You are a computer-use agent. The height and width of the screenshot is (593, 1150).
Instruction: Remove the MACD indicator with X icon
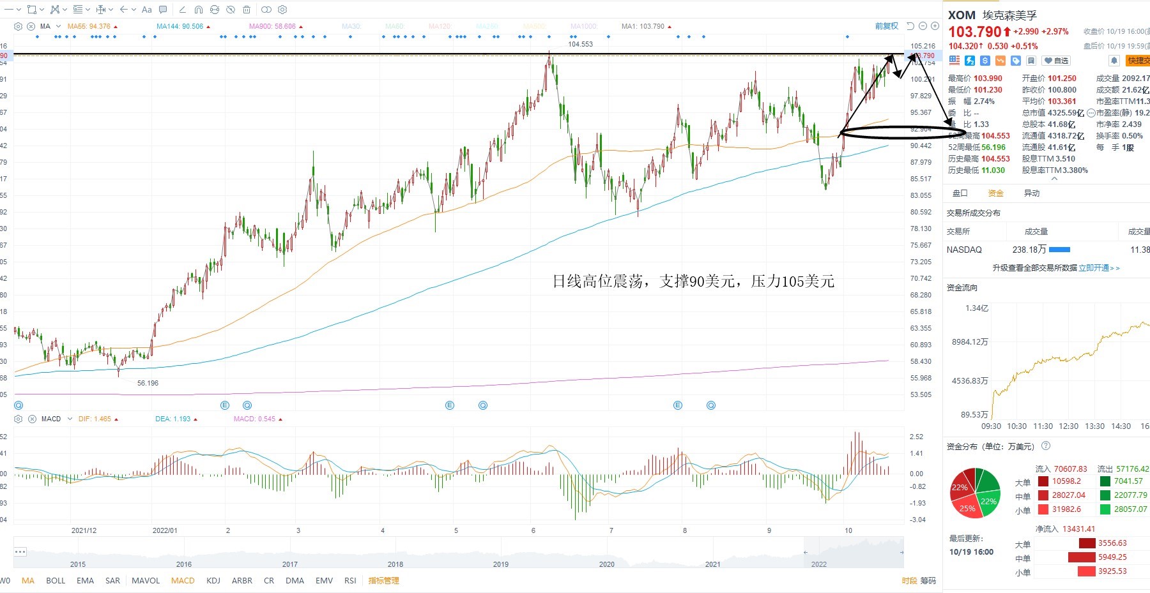(31, 419)
